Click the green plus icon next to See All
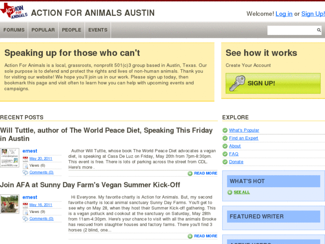325x244 pixels. (x=230, y=193)
